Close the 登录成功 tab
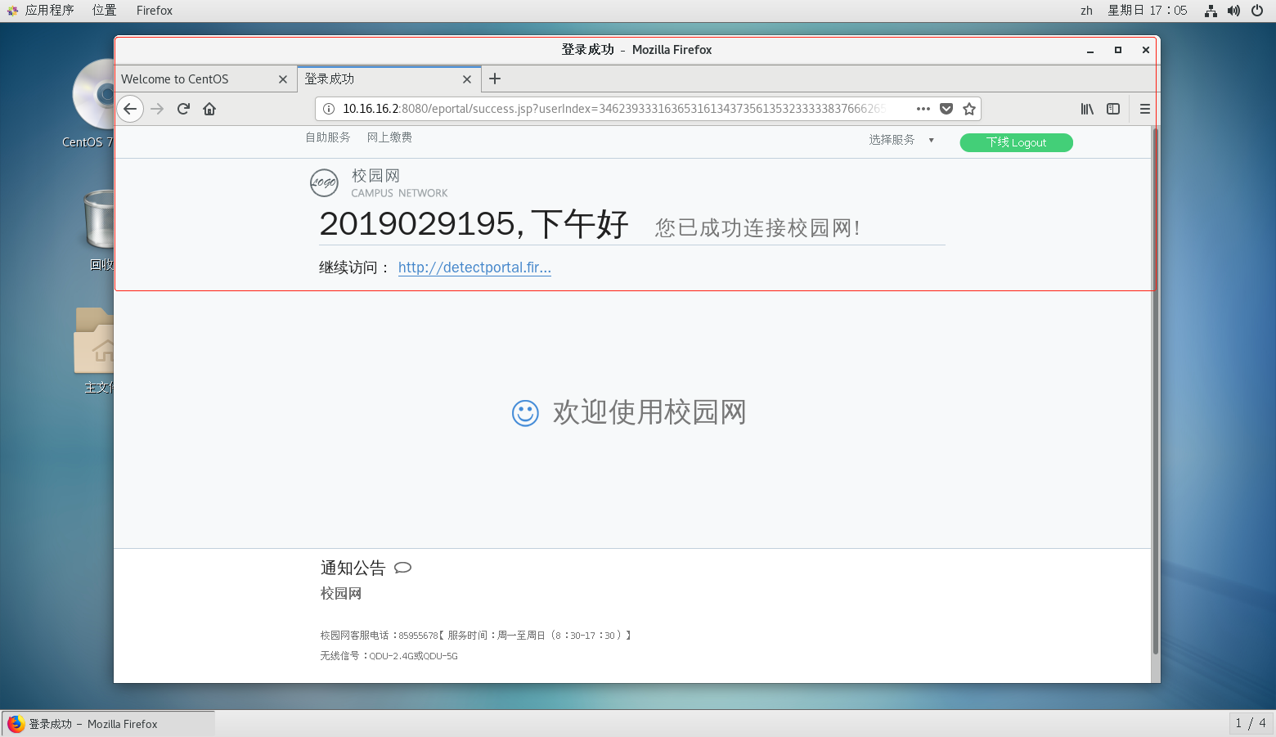 (x=467, y=79)
